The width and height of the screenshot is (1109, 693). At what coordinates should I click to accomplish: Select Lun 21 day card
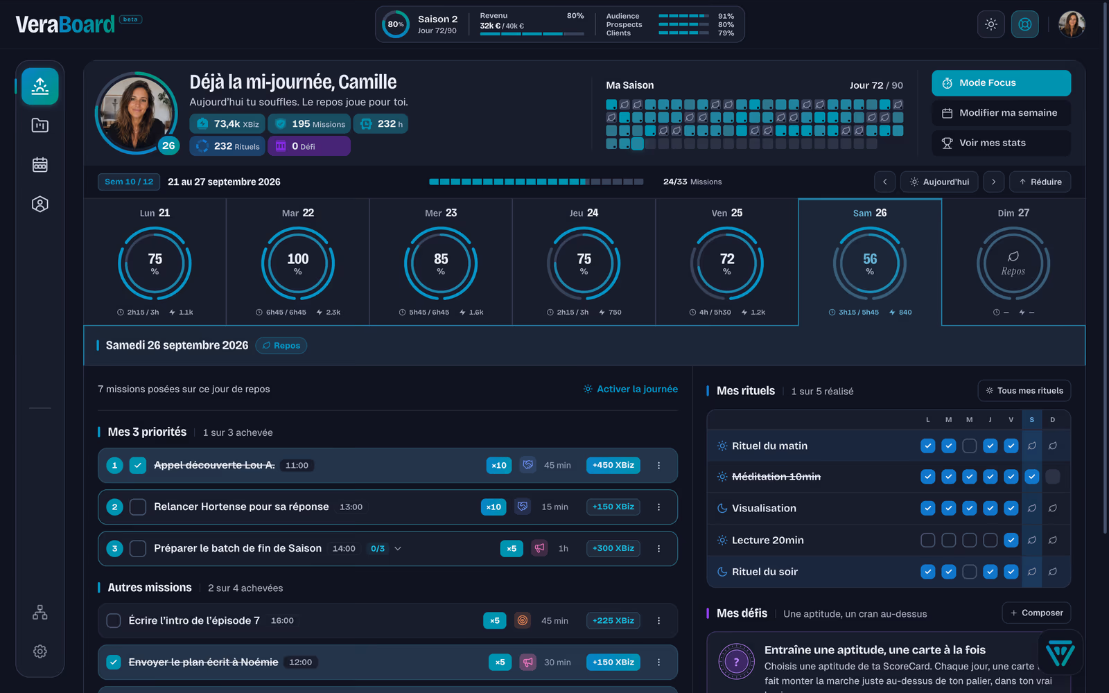tap(155, 262)
